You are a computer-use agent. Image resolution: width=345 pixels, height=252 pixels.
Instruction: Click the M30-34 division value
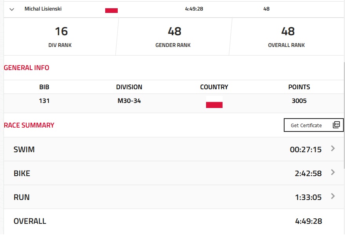[129, 101]
